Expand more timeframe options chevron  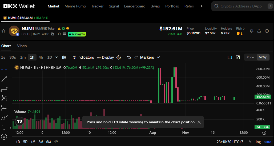(57, 57)
